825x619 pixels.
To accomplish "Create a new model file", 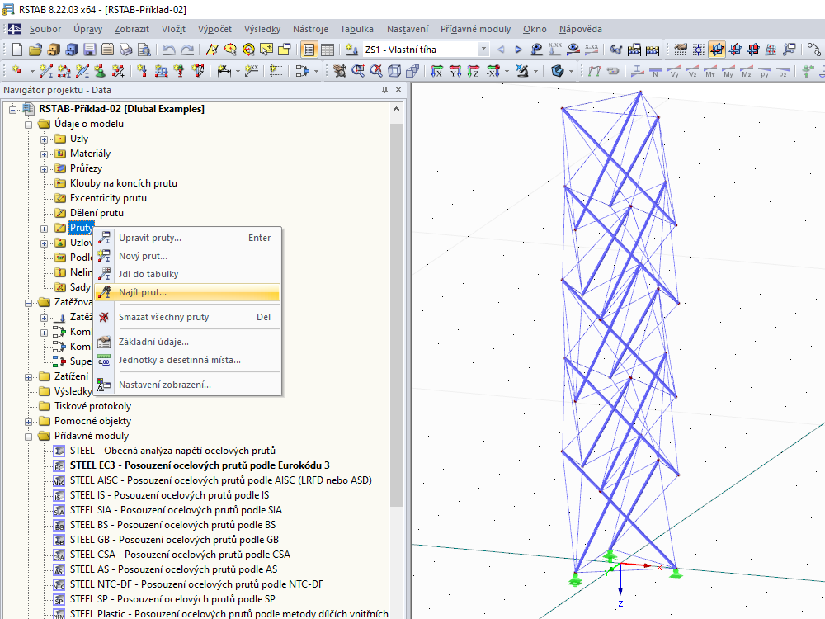I will 16,50.
